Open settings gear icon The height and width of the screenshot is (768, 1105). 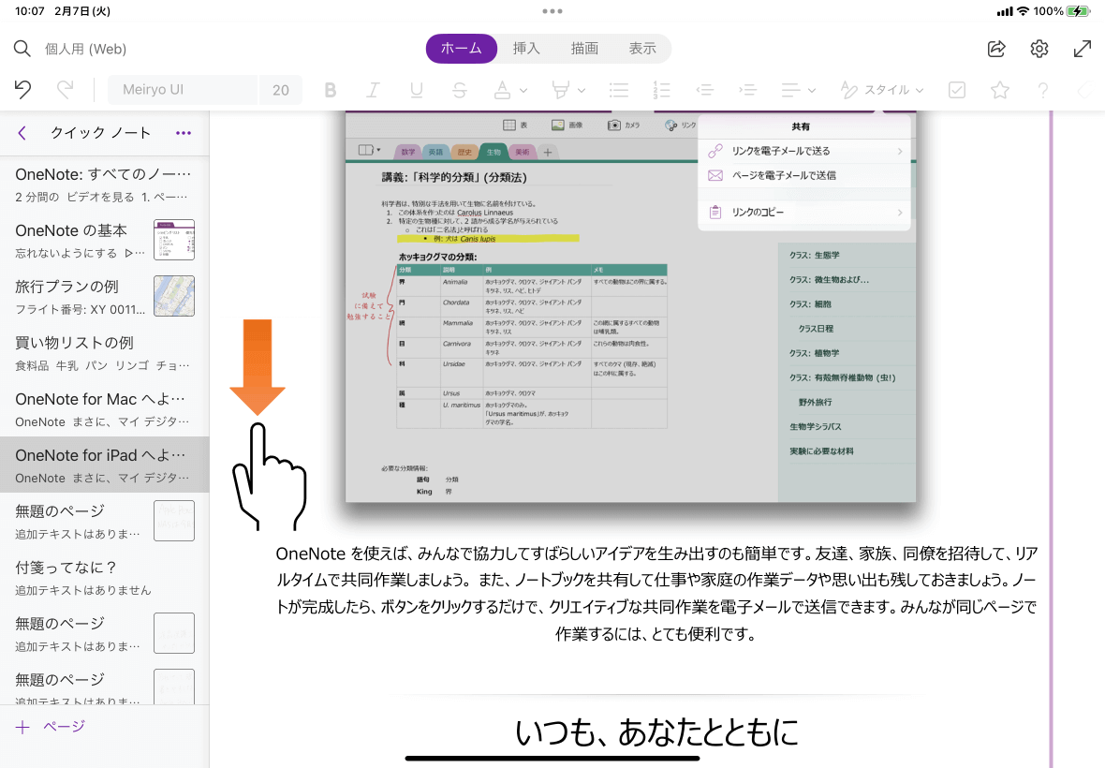point(1039,49)
